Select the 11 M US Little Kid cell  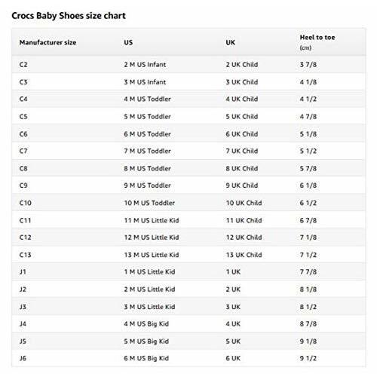[x=152, y=220]
